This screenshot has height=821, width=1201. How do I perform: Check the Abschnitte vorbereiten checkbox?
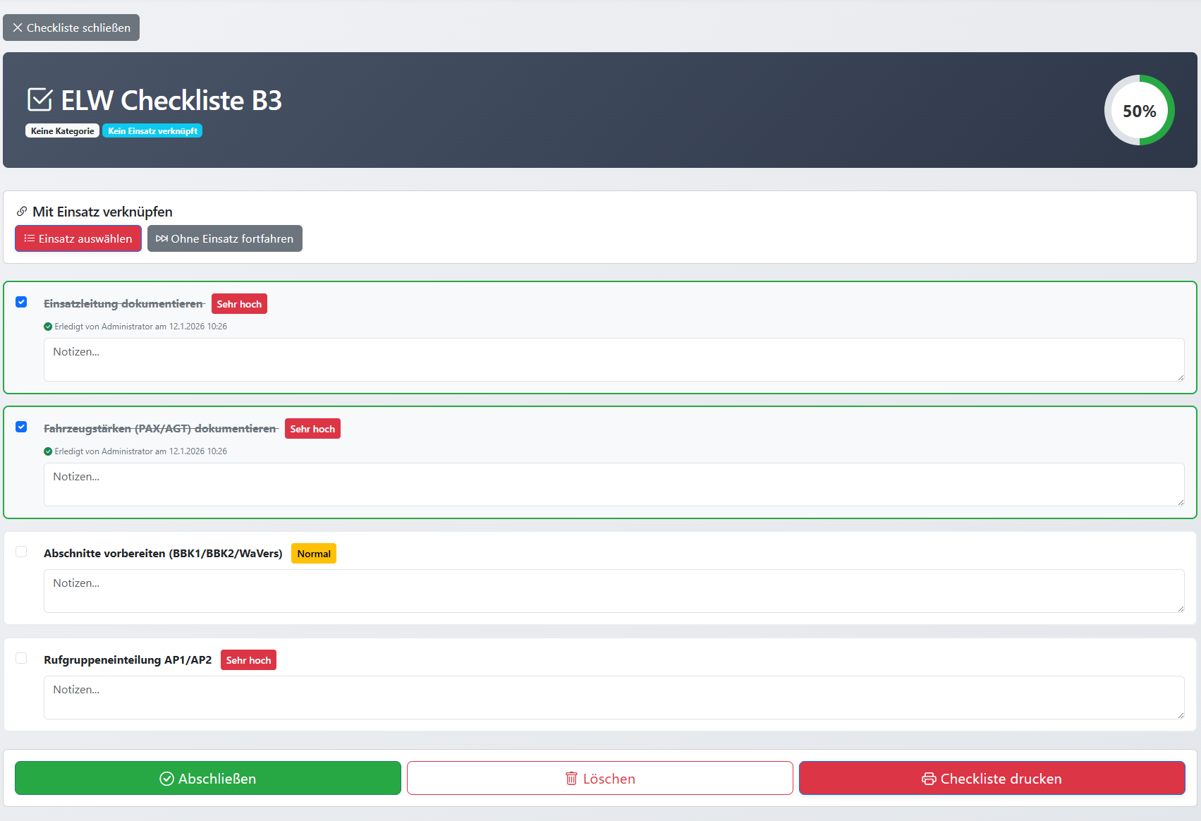point(21,552)
